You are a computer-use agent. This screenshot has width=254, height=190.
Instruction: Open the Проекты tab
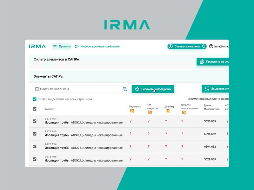62,46
